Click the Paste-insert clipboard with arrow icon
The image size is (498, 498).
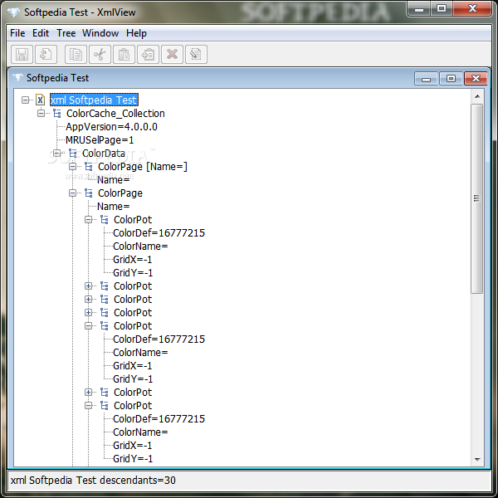pyautogui.click(x=148, y=54)
